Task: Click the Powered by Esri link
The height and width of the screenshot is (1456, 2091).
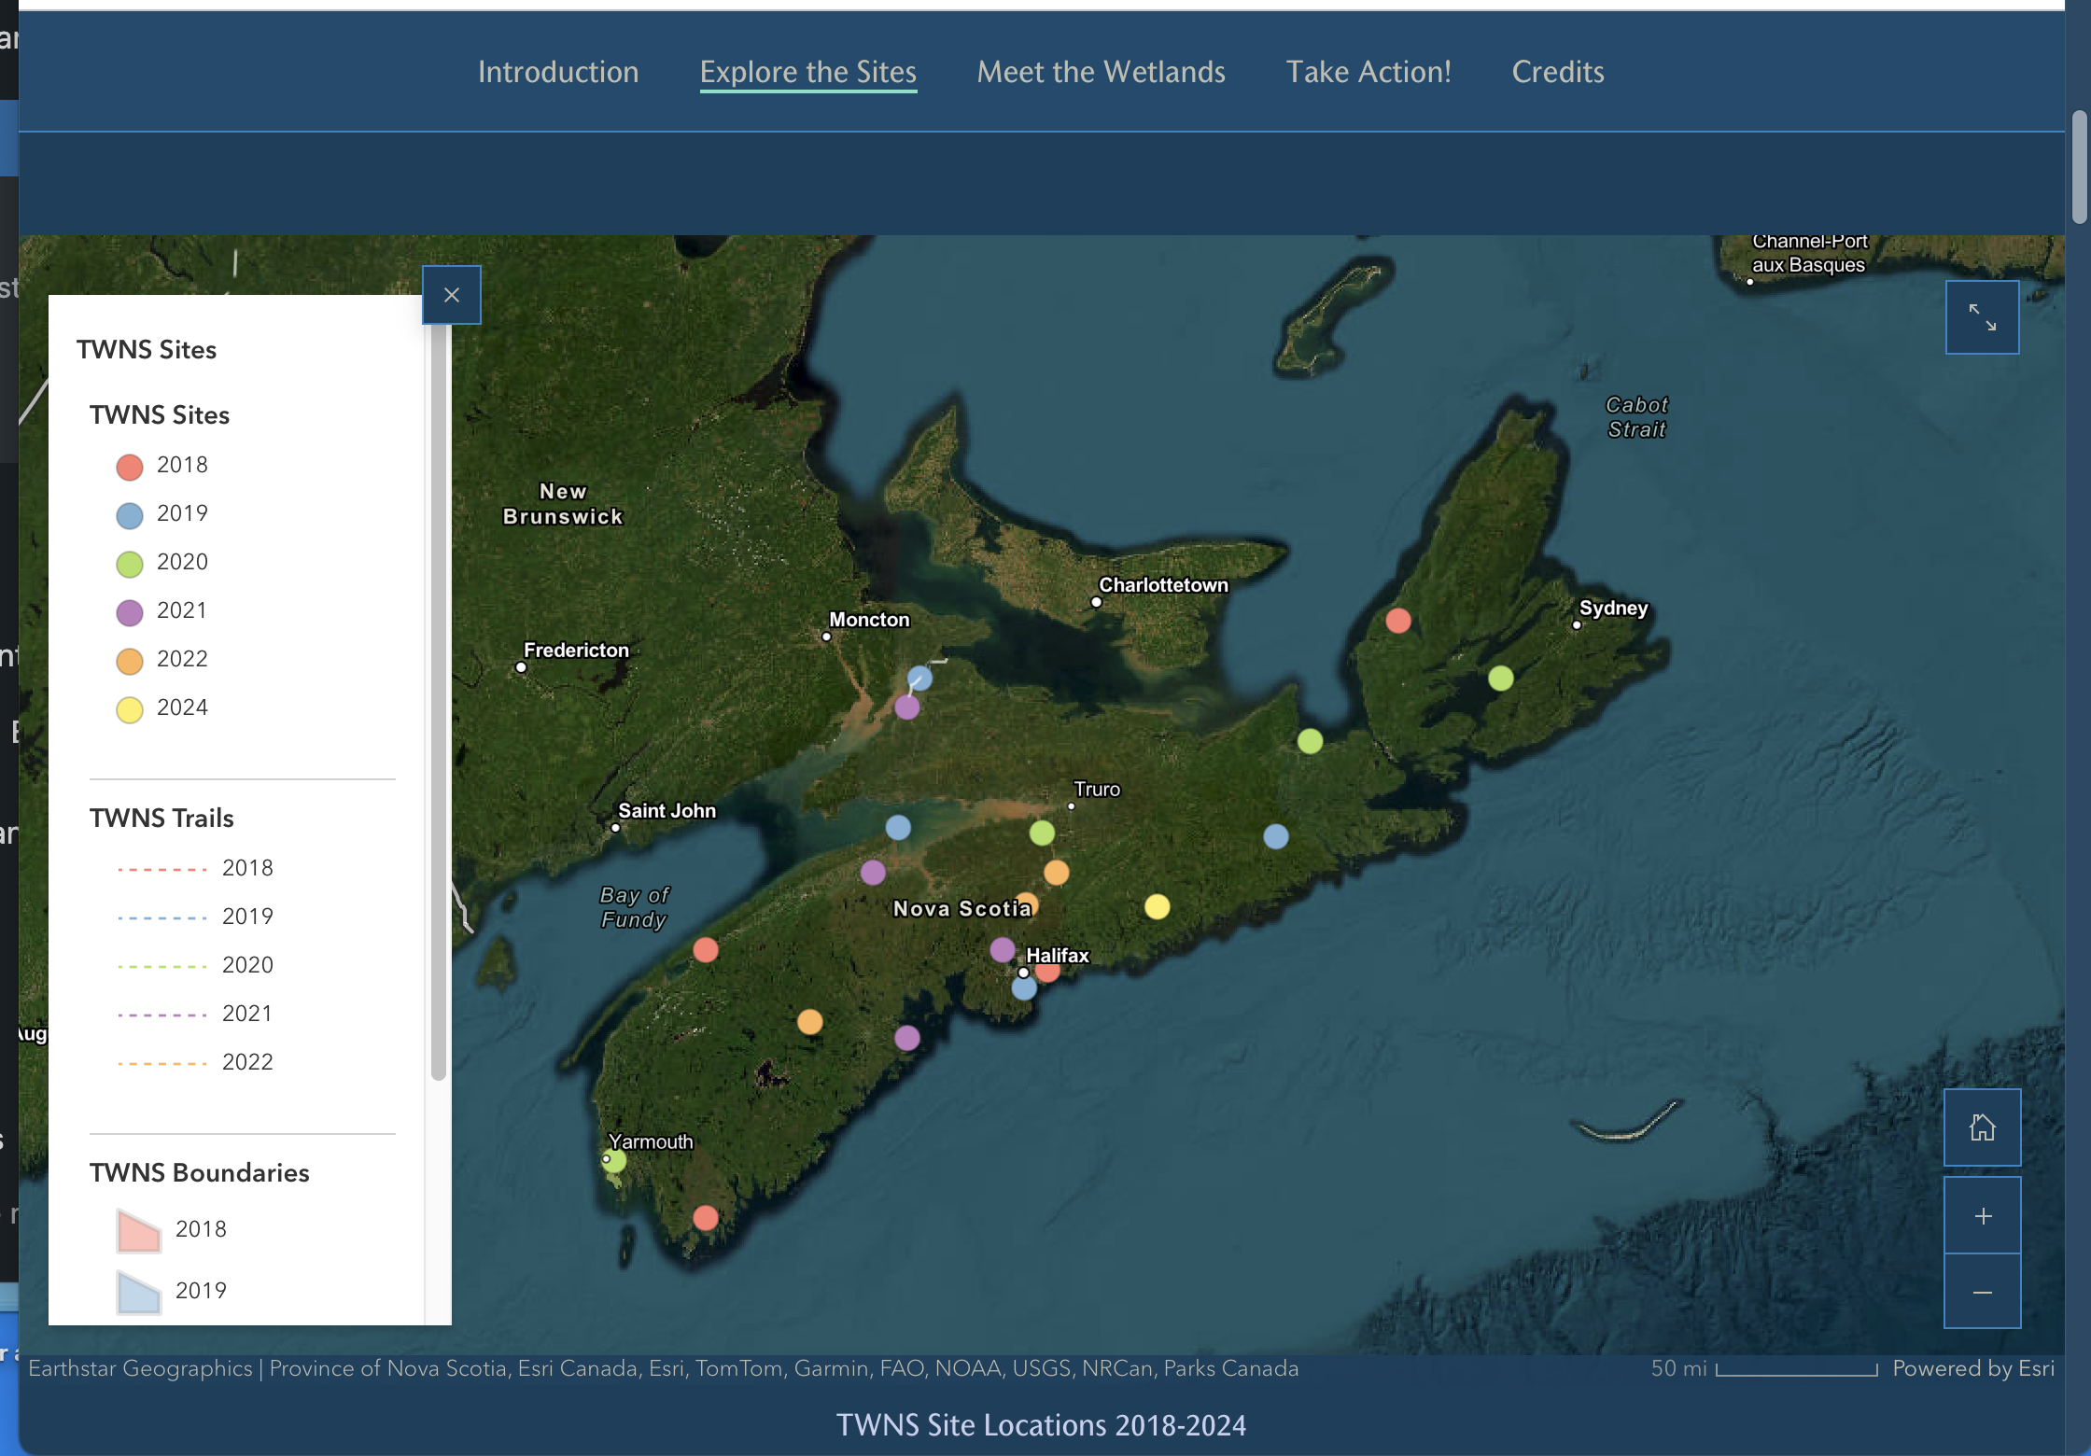Action: pyautogui.click(x=1973, y=1368)
